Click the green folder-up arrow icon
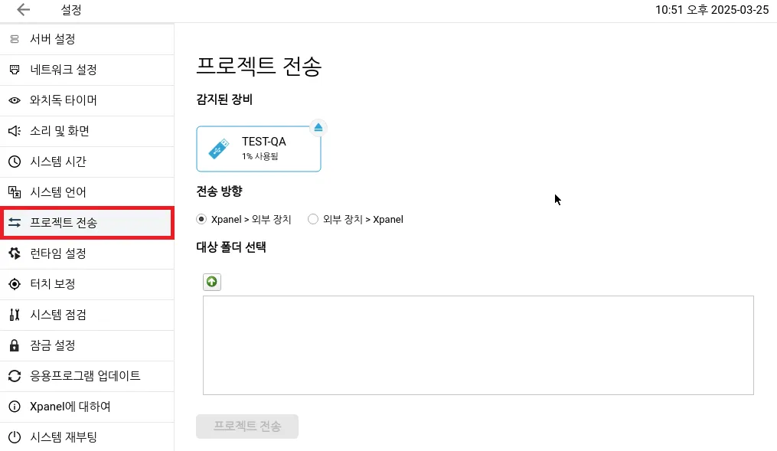Screen dimensions: 777x451 (x=212, y=282)
